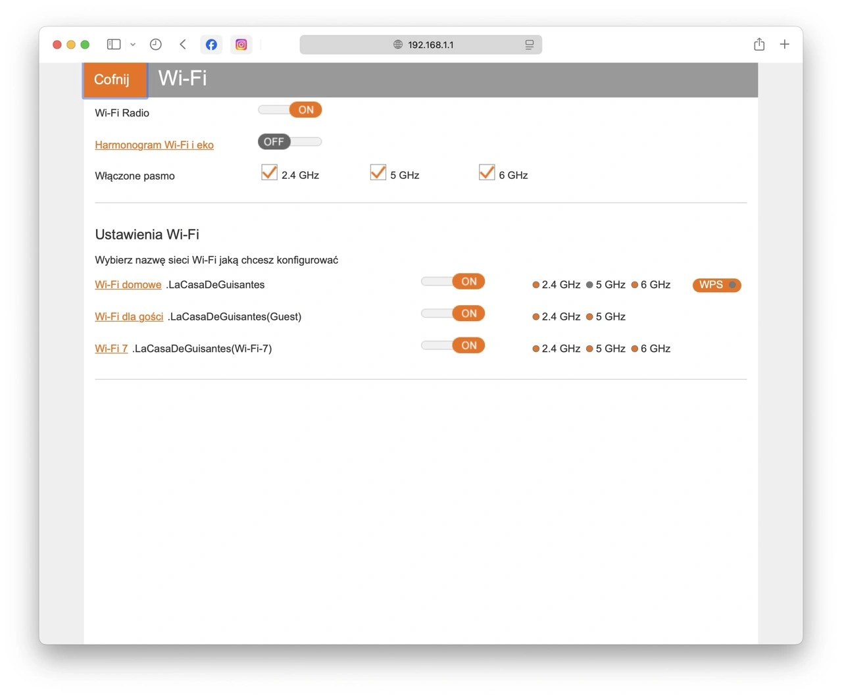The height and width of the screenshot is (696, 842).
Task: Switch off the Wi-Fi 7 network toggle
Action: point(453,345)
